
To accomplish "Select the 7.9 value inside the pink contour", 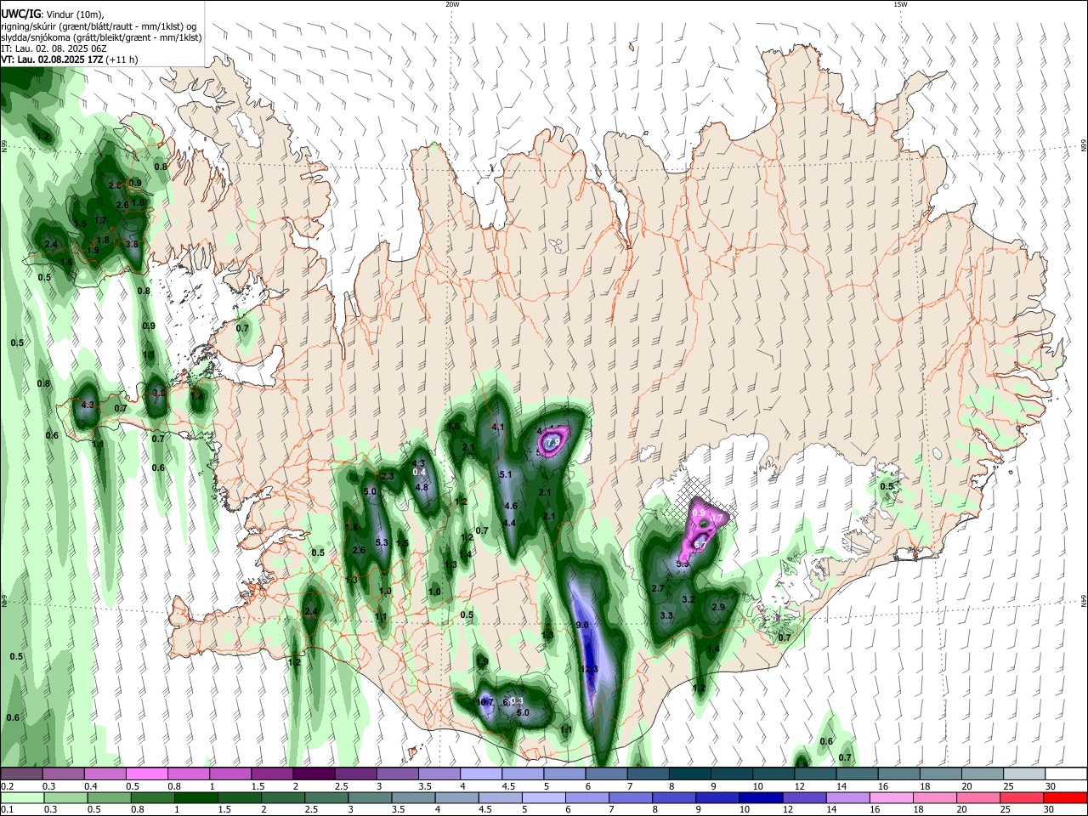I will pyautogui.click(x=553, y=442).
